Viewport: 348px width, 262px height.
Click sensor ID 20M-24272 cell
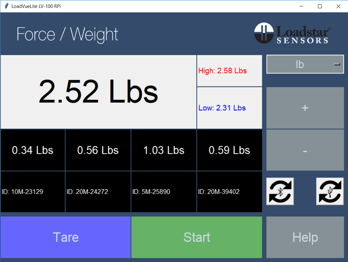click(x=98, y=192)
